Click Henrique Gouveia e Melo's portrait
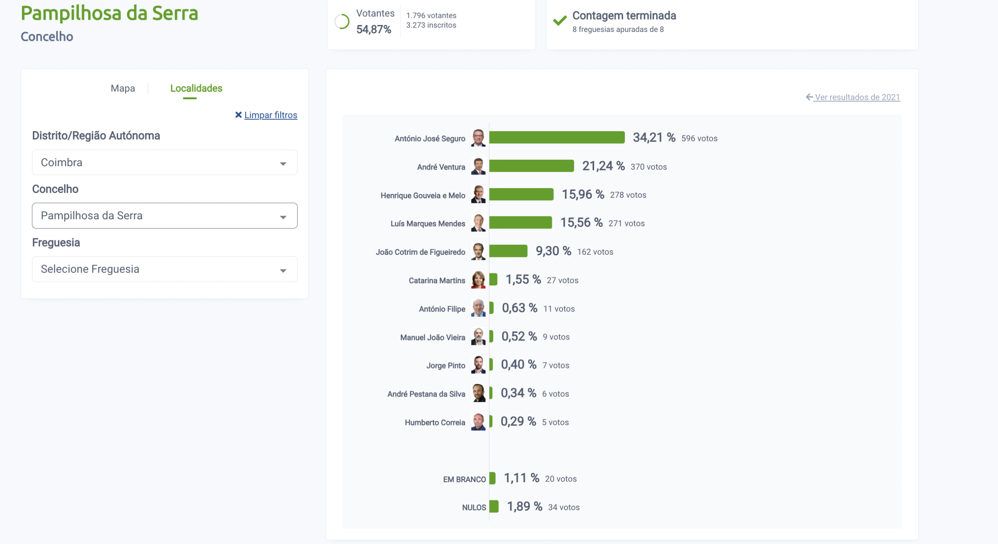The image size is (998, 544). (x=478, y=195)
